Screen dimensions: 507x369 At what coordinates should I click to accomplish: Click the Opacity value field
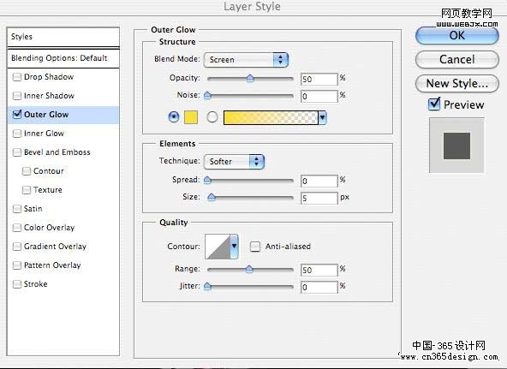tap(319, 79)
